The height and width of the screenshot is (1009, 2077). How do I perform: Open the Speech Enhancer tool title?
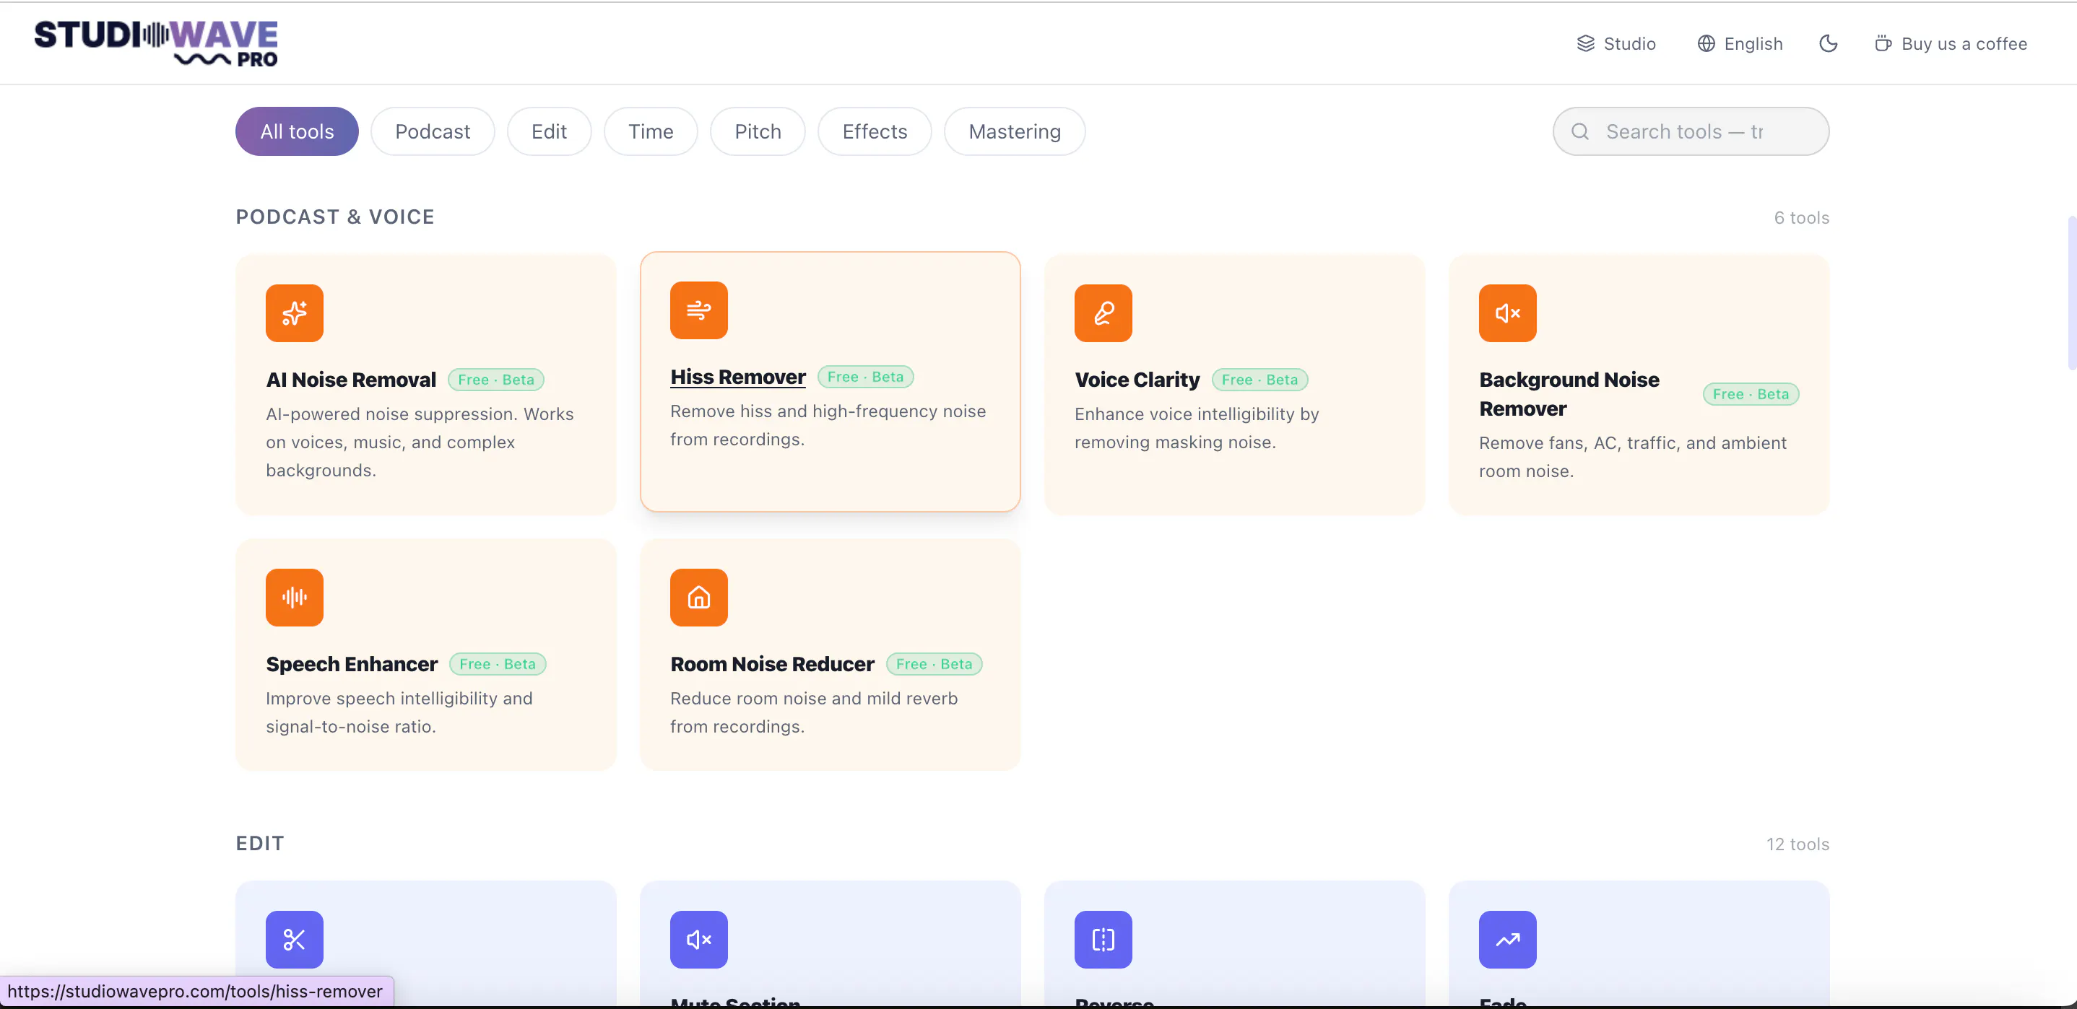click(352, 664)
